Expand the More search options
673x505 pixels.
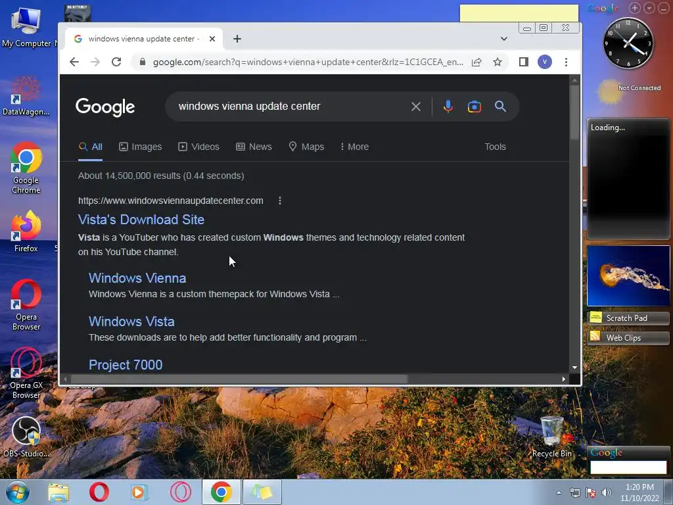point(354,147)
